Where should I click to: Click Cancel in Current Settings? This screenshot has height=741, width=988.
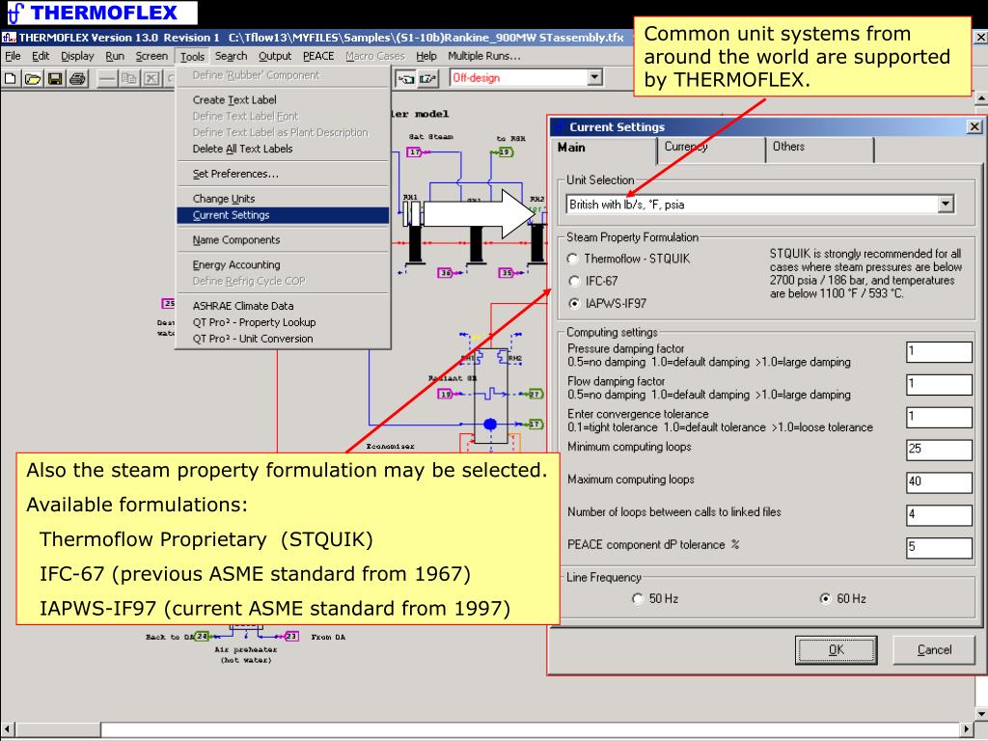pos(934,649)
